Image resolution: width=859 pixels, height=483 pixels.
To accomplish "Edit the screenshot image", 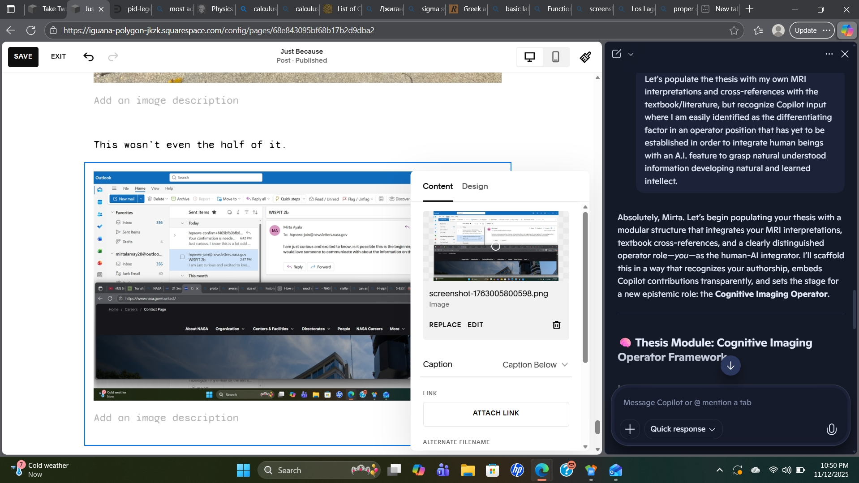I will point(475,325).
